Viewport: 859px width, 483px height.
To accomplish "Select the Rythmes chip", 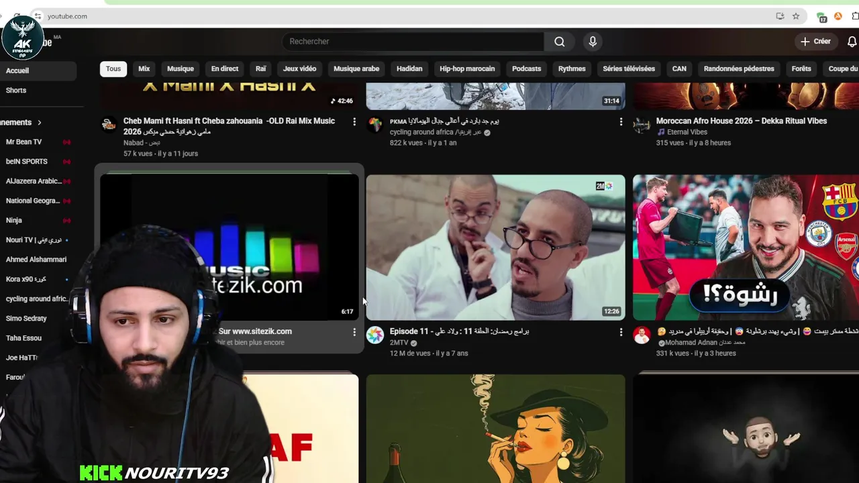I will (572, 68).
